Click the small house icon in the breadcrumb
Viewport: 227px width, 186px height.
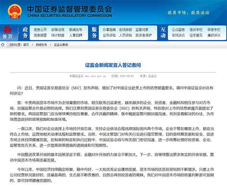pos(3,44)
